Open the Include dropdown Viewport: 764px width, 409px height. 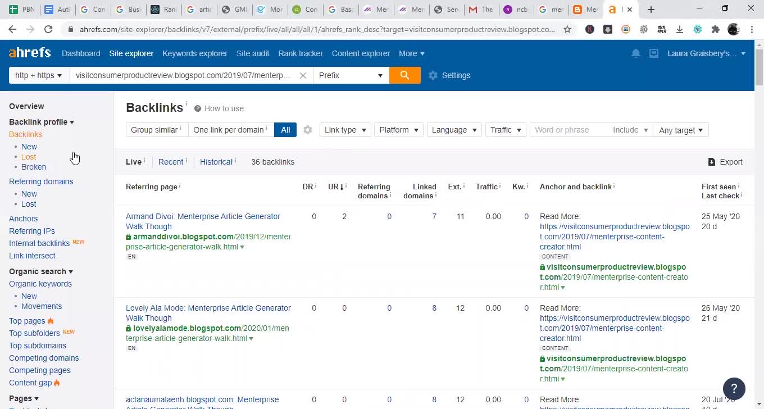click(x=630, y=130)
